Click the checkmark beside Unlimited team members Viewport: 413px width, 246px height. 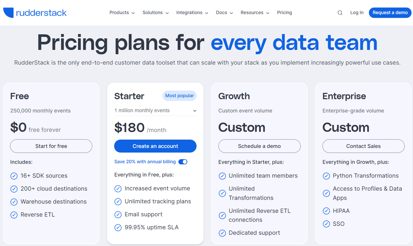coord(222,176)
